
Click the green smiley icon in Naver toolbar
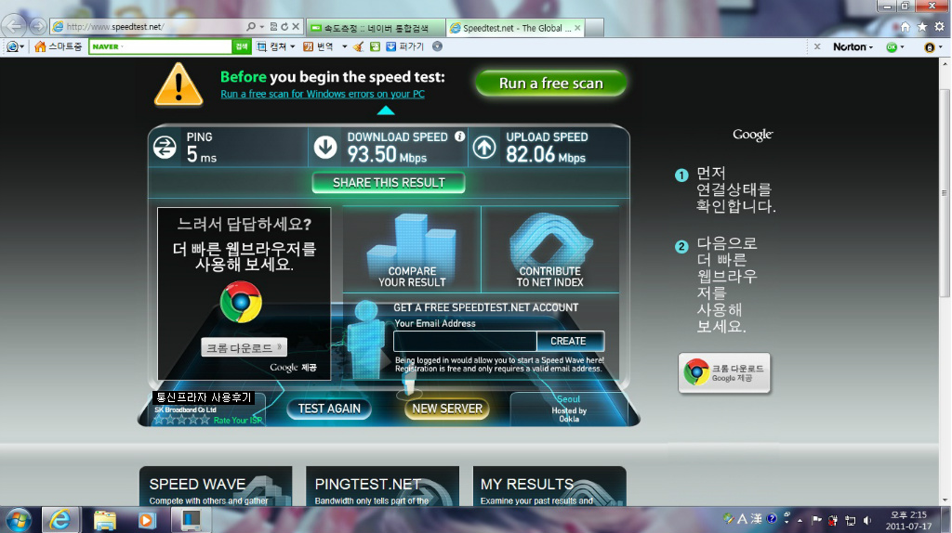coord(376,46)
